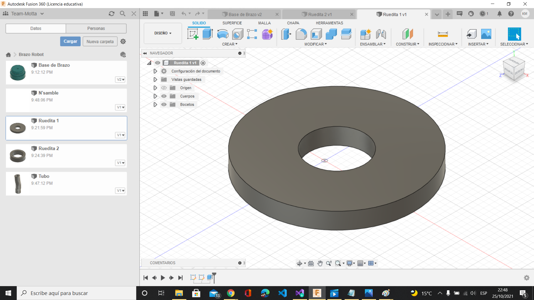The width and height of the screenshot is (534, 300).
Task: Switch to the SUPERFICIE tab
Action: 232,23
